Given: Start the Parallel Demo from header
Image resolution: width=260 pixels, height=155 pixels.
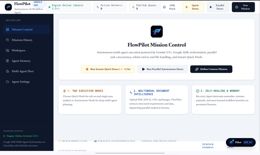Looking at the screenshot, I should pos(218,7).
